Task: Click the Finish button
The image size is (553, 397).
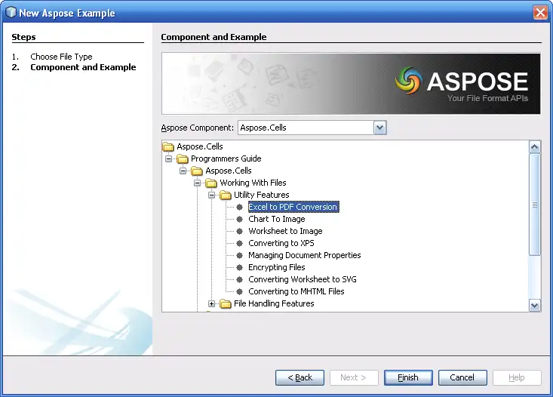Action: pos(408,377)
